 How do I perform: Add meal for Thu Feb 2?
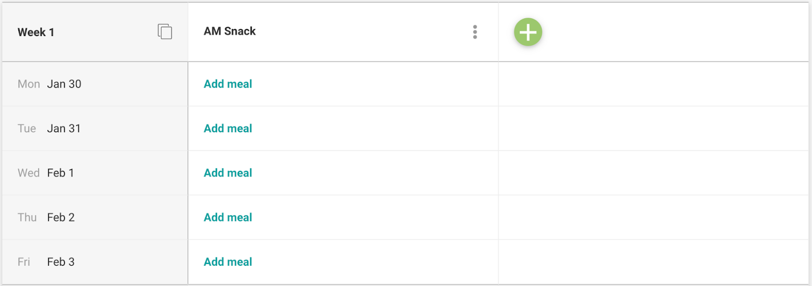click(228, 218)
